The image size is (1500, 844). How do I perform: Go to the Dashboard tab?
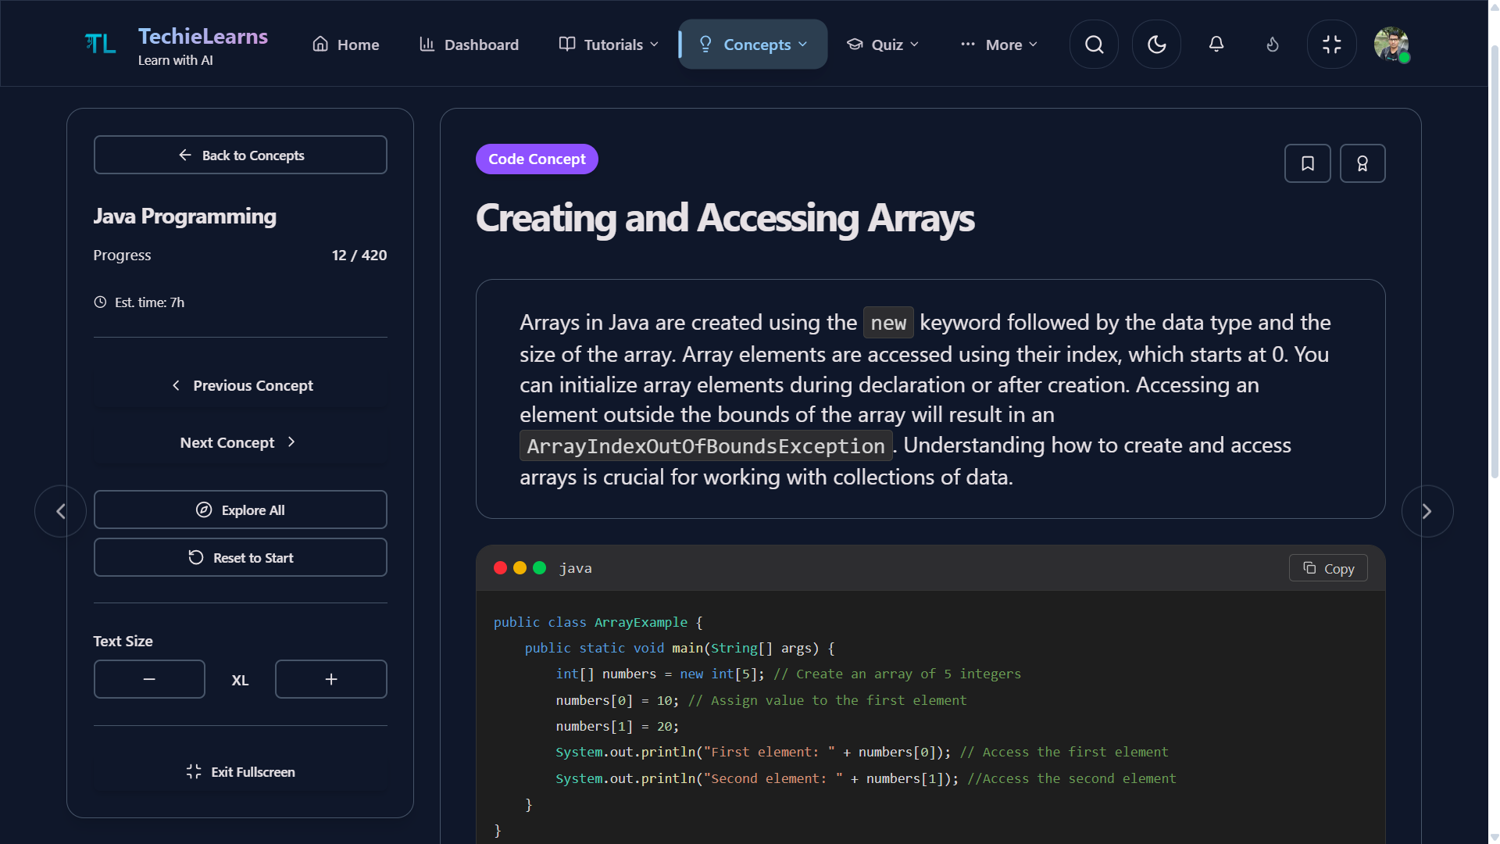pos(468,45)
